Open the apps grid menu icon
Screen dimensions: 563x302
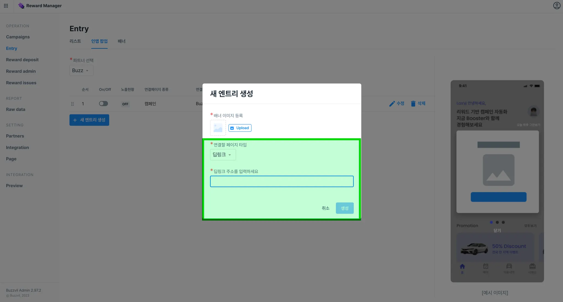tap(6, 6)
